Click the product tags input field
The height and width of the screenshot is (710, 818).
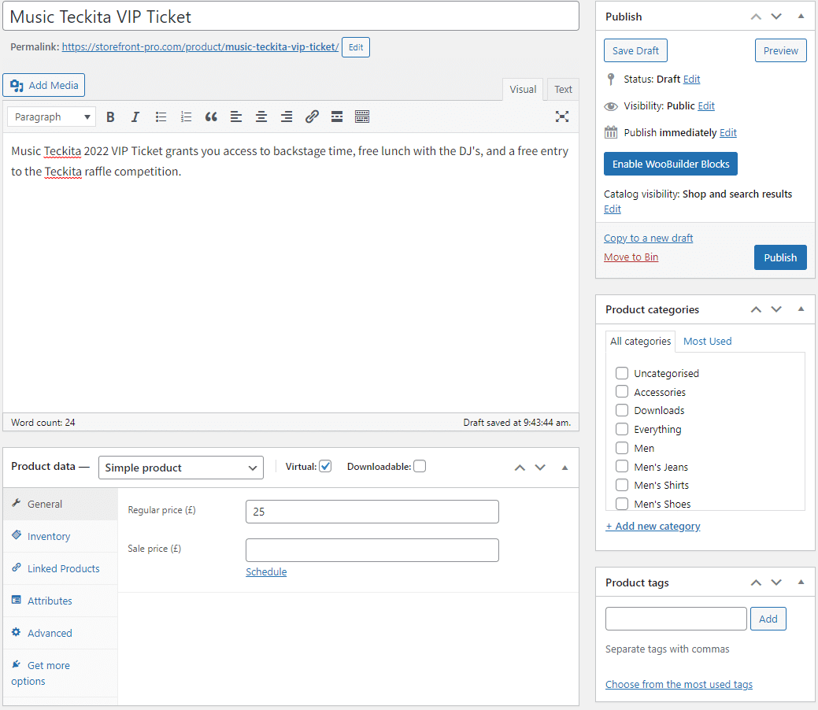coord(676,619)
